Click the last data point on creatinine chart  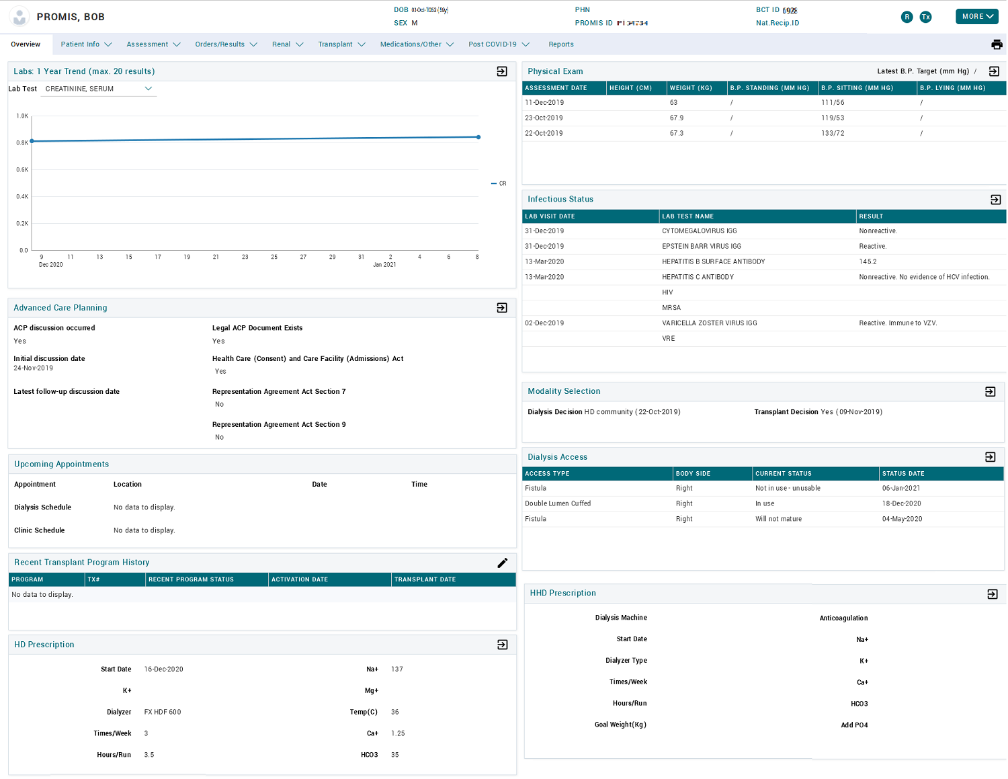point(478,137)
